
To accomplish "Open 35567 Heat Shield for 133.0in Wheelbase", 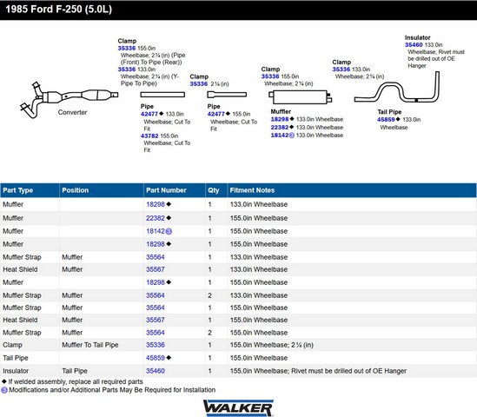I will pos(156,269).
